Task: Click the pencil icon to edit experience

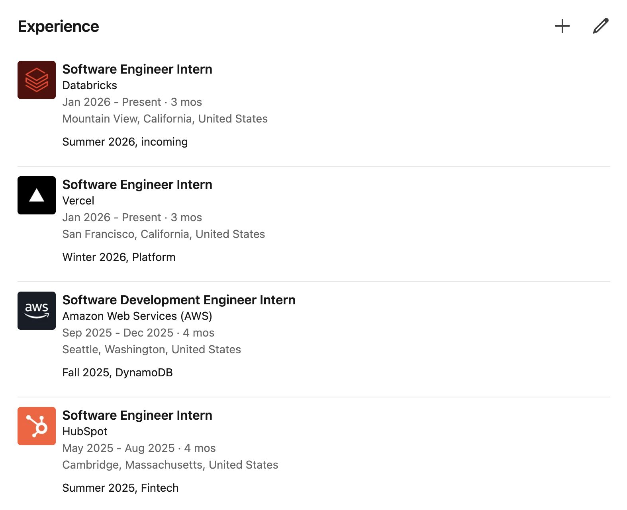Action: tap(600, 26)
